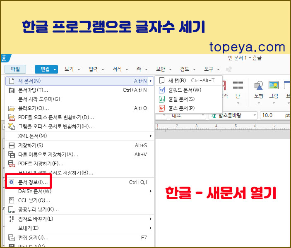Open the 입력 menu
The image size is (291, 248).
[93, 69]
